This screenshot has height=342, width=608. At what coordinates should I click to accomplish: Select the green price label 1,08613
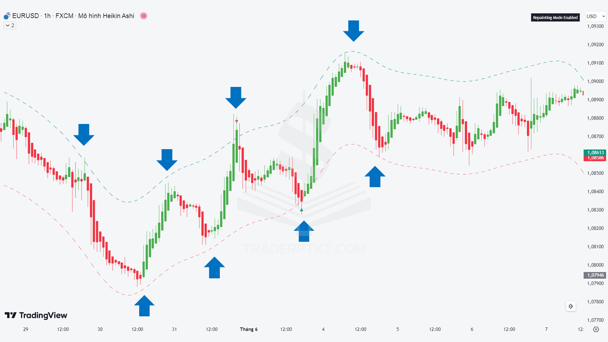596,152
